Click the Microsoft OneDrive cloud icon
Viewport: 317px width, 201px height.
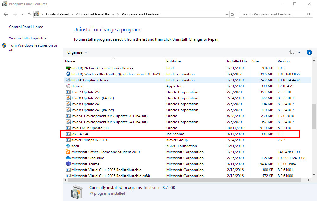(68, 158)
